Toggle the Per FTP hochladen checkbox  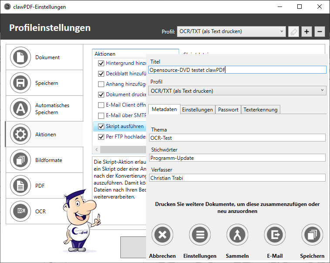[x=102, y=137]
